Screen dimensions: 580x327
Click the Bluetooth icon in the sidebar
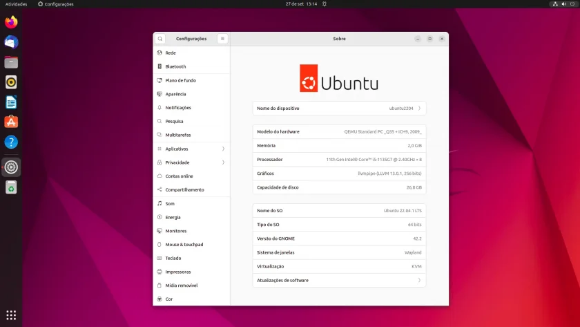(159, 66)
